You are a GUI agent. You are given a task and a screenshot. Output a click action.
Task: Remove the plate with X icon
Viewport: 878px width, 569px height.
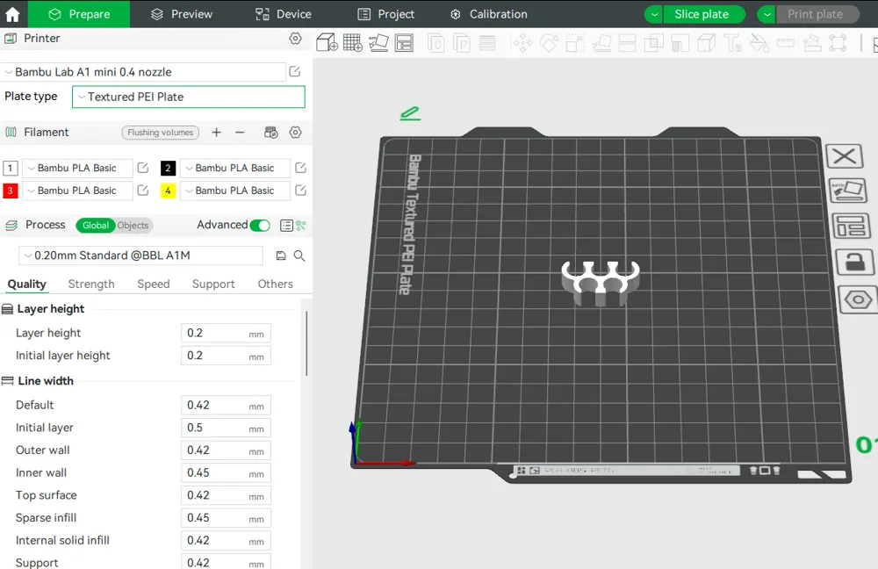click(845, 155)
